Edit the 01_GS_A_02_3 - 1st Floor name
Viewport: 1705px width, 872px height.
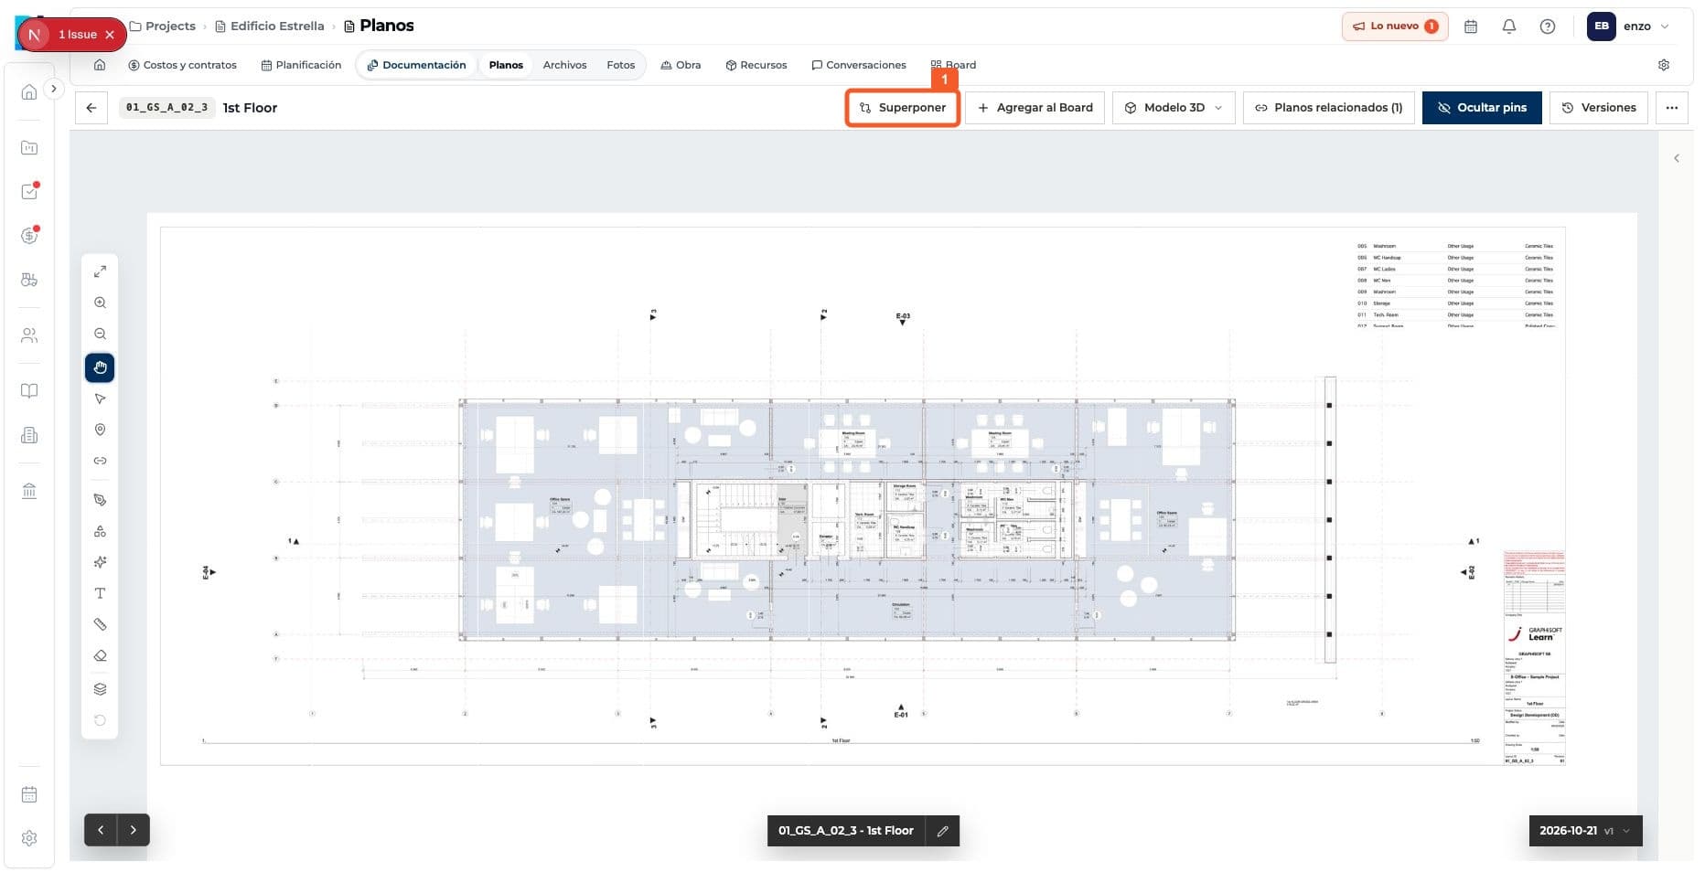[942, 831]
